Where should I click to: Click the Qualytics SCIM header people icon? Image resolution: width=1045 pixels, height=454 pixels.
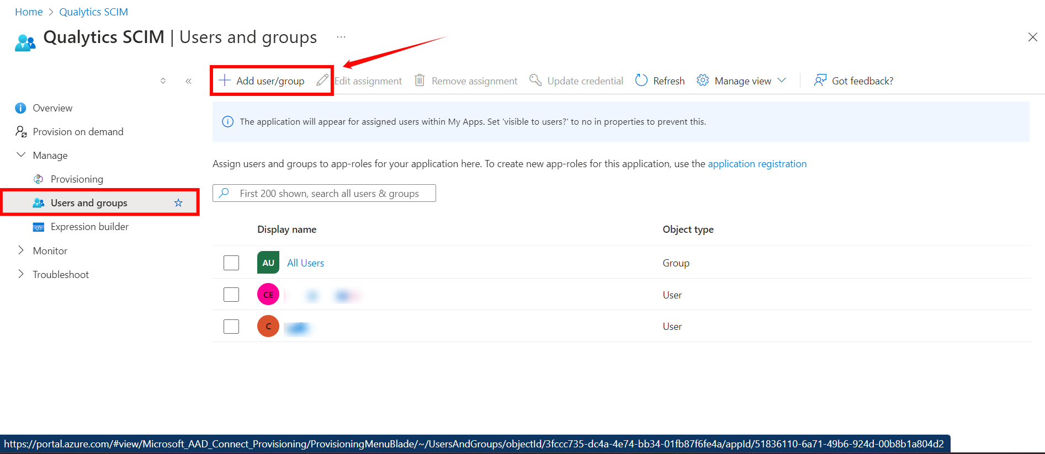(x=25, y=42)
